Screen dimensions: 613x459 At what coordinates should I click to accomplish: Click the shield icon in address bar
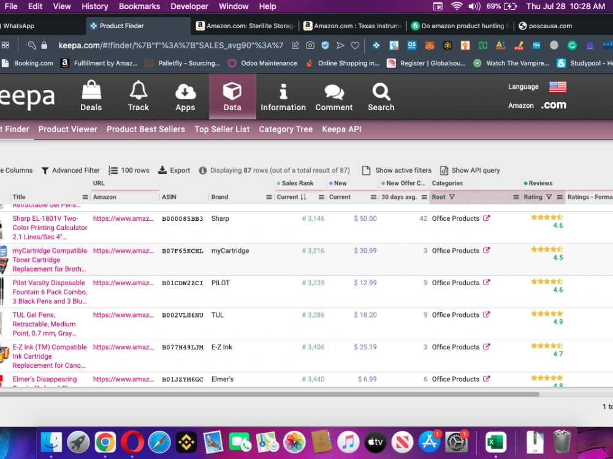[325, 45]
